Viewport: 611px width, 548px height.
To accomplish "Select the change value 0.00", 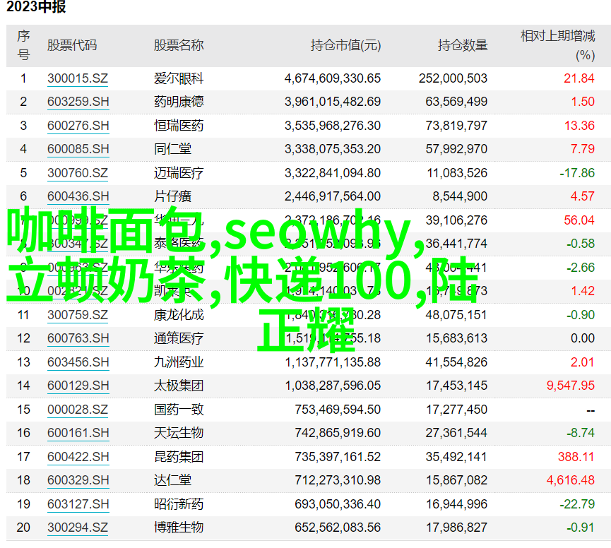I will coord(583,338).
